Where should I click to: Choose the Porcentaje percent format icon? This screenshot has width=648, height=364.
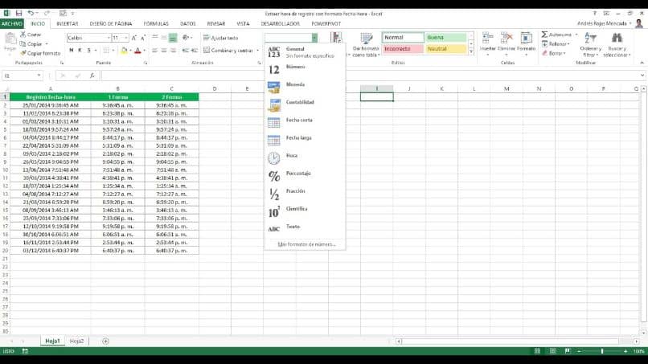click(274, 176)
